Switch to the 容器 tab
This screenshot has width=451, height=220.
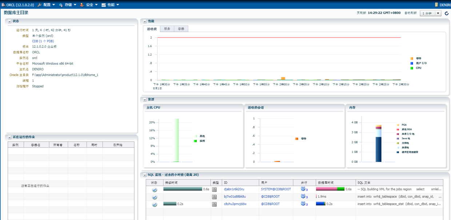181,29
